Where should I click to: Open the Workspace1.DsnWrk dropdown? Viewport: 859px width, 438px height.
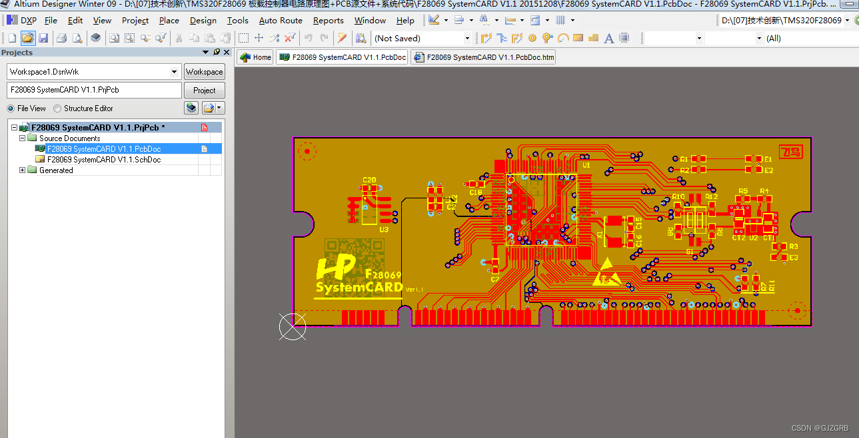175,71
